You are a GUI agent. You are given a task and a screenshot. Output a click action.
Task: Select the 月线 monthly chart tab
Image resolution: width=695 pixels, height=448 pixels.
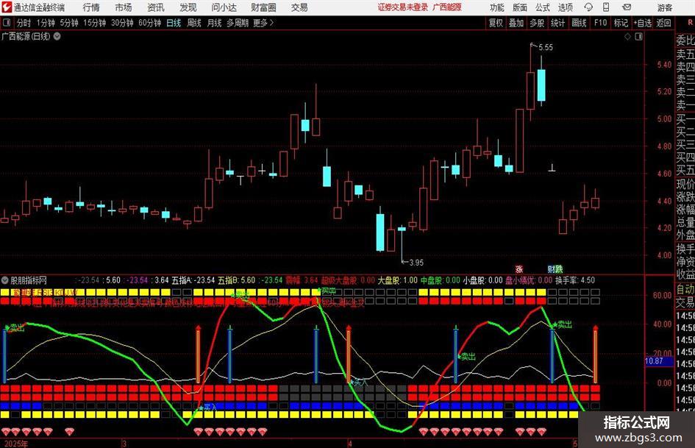pos(215,23)
